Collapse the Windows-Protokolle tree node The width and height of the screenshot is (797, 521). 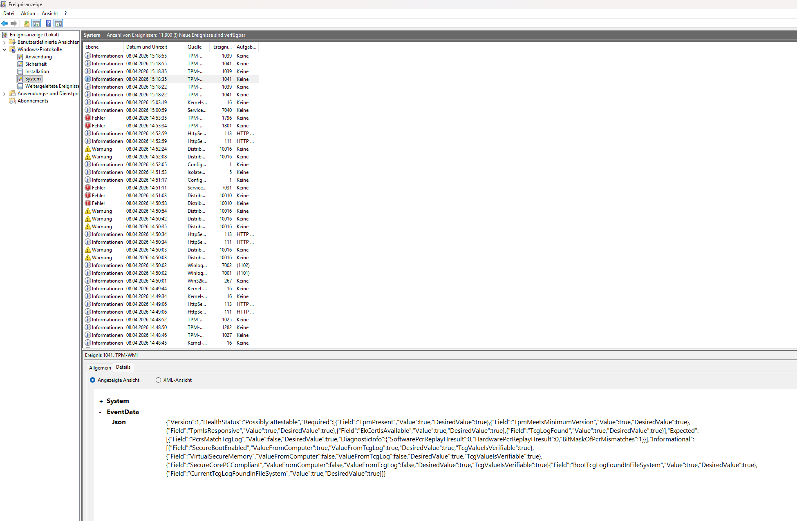click(x=4, y=49)
